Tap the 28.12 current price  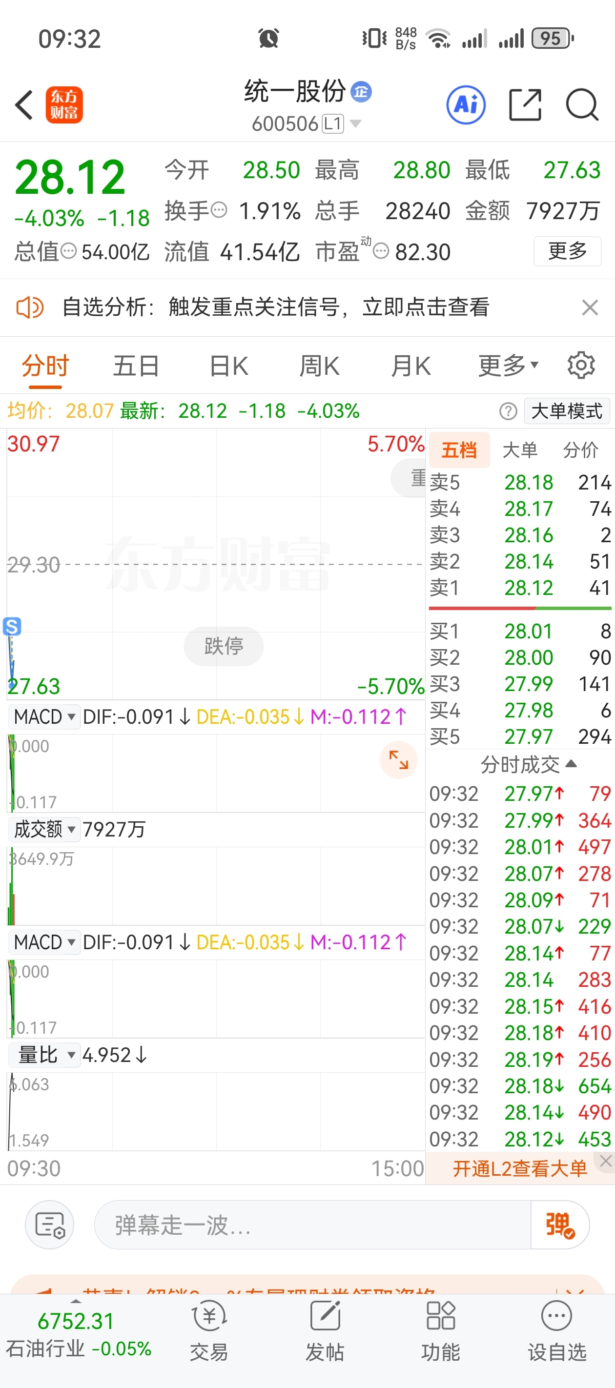(x=70, y=177)
